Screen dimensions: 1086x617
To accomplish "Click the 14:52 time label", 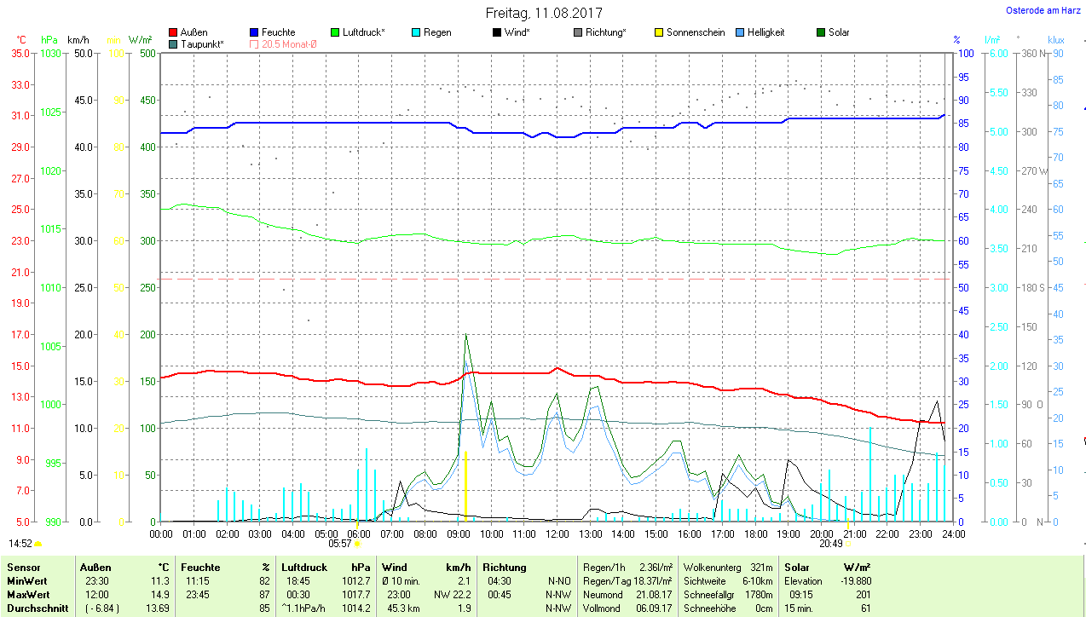I will (x=20, y=543).
